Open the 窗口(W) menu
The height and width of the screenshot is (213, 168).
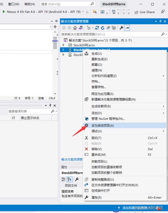14,4
